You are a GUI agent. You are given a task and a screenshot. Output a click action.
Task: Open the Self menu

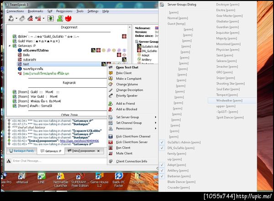coord(50,11)
